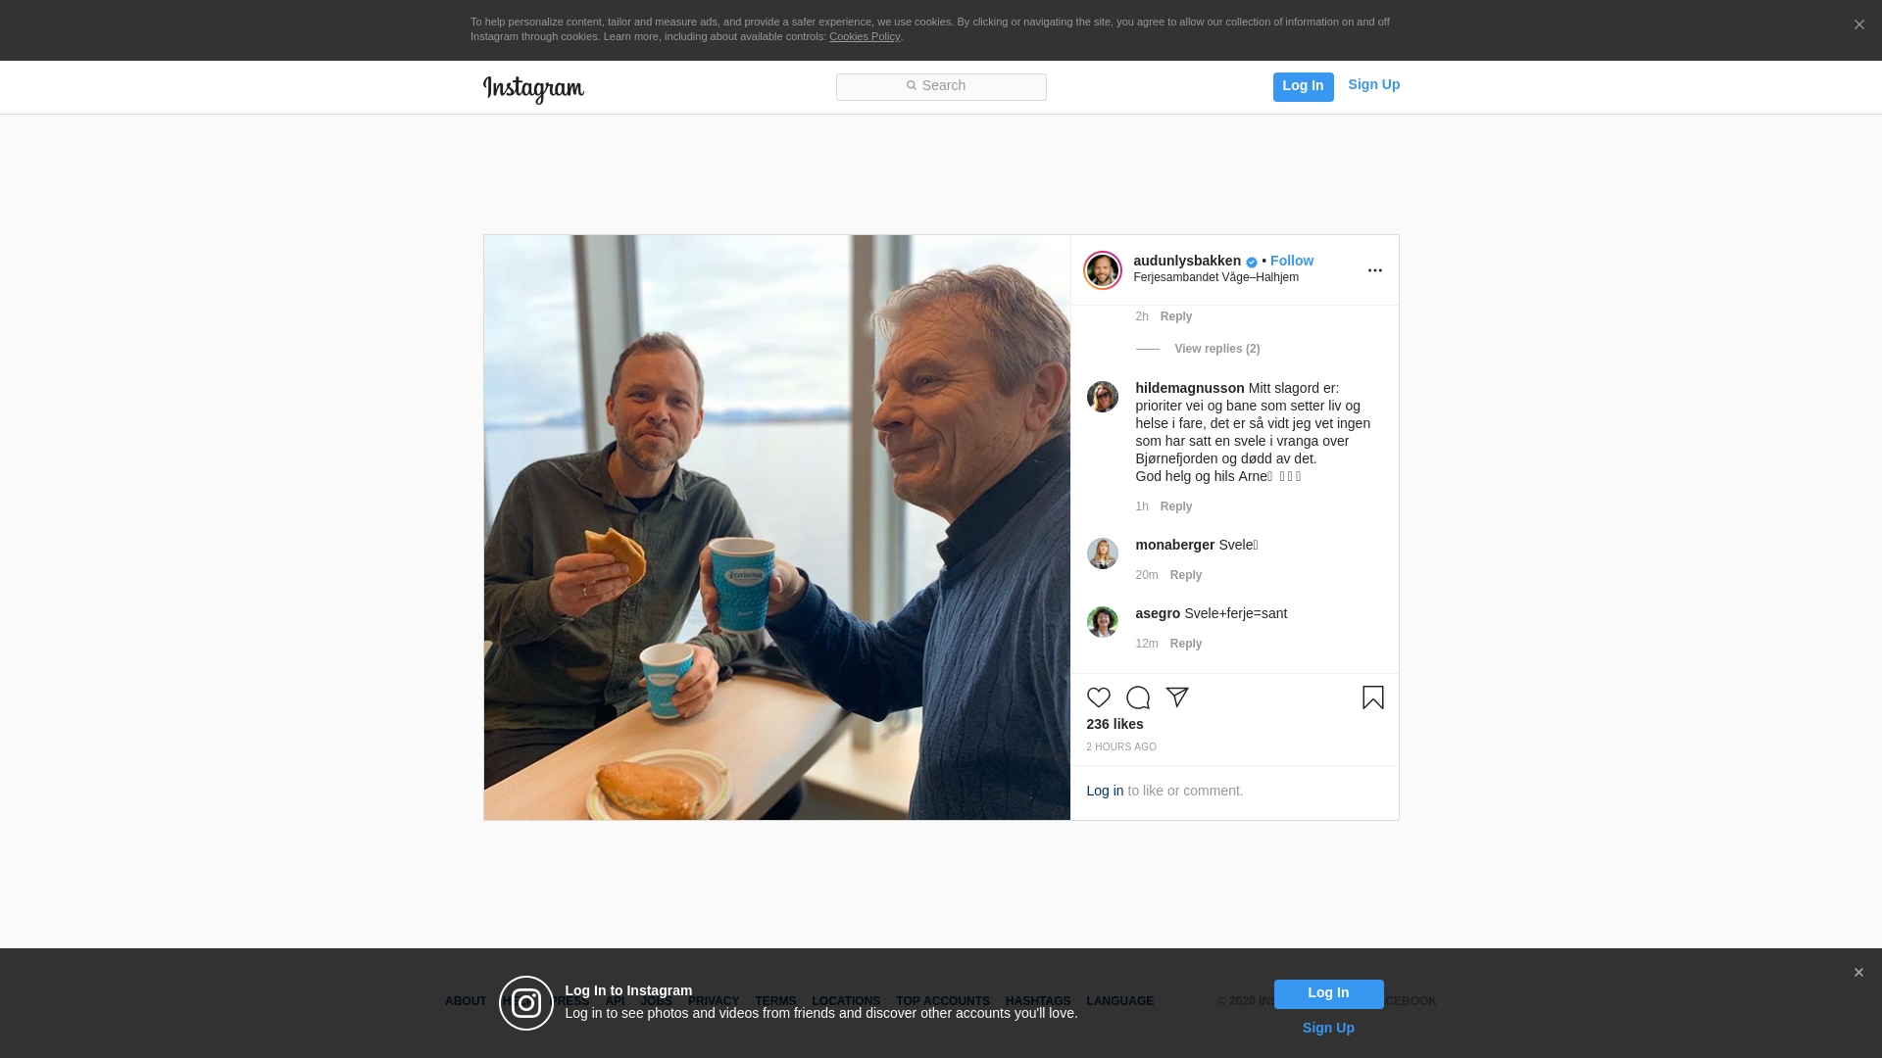Open hildemagnusson's avatar

click(x=1103, y=397)
